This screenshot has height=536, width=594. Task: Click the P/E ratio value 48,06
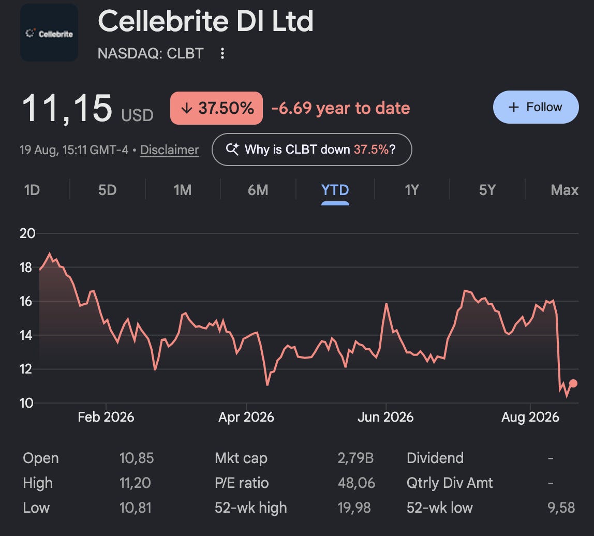(x=357, y=483)
